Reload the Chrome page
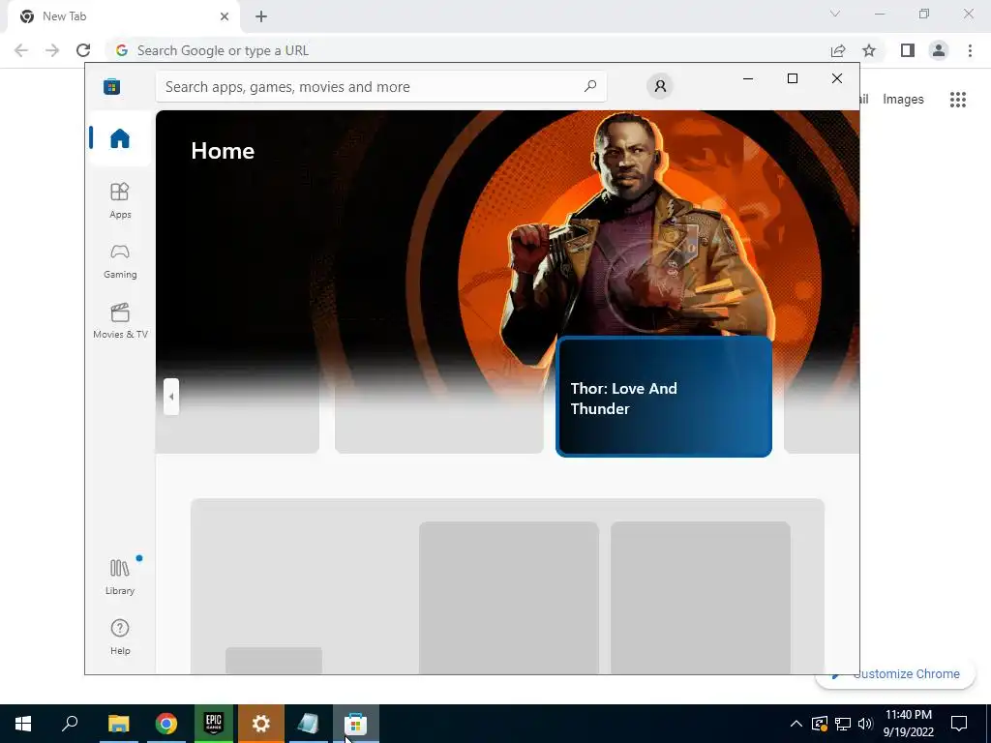991x743 pixels. pyautogui.click(x=83, y=50)
